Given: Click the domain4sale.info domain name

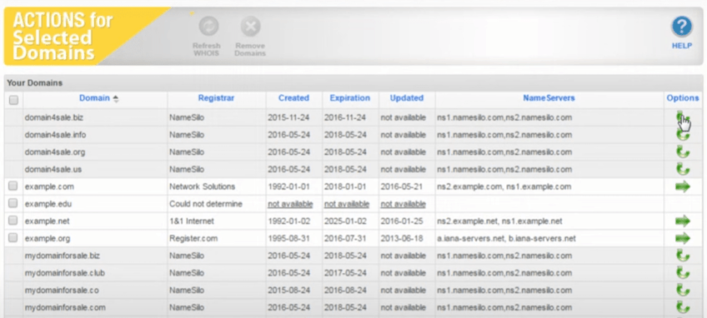Looking at the screenshot, I should [x=56, y=135].
